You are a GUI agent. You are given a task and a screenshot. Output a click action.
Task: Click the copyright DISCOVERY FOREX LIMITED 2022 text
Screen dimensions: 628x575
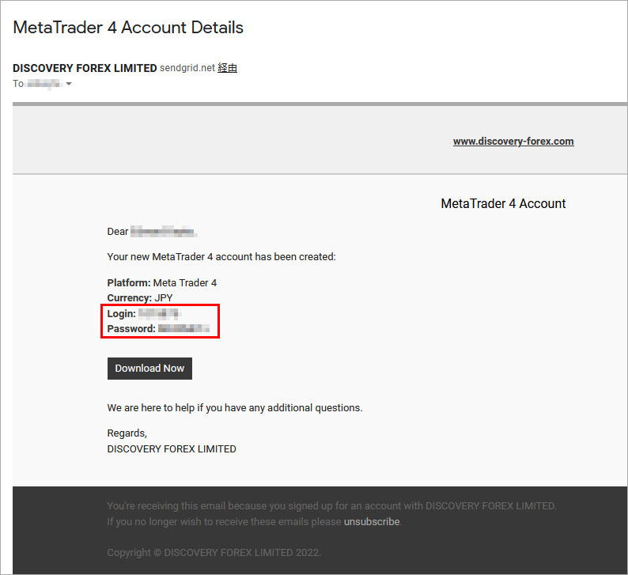click(x=214, y=553)
